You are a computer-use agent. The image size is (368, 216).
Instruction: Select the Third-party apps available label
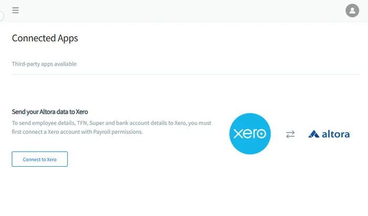click(44, 64)
